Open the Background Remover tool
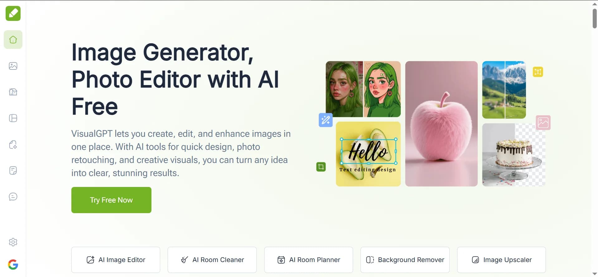 [x=405, y=260]
